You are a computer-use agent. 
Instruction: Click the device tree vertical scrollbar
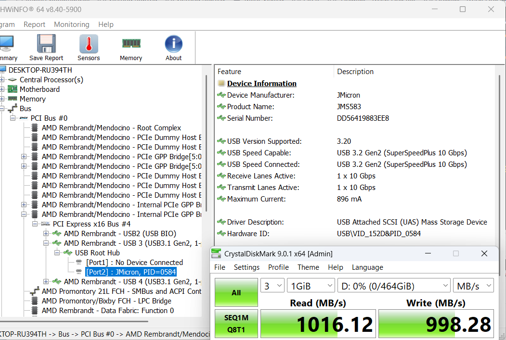click(206, 144)
